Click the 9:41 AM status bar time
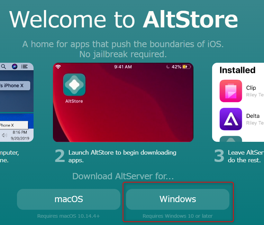Viewport: 264px width, 225px height. point(123,67)
